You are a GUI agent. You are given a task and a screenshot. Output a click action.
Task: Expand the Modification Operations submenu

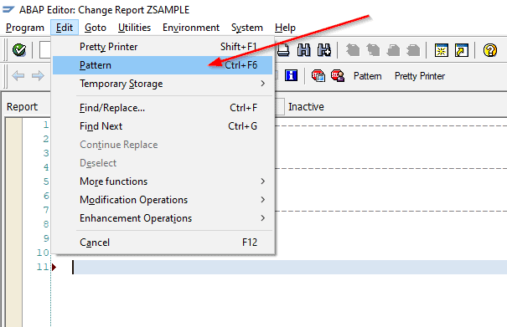(163, 200)
